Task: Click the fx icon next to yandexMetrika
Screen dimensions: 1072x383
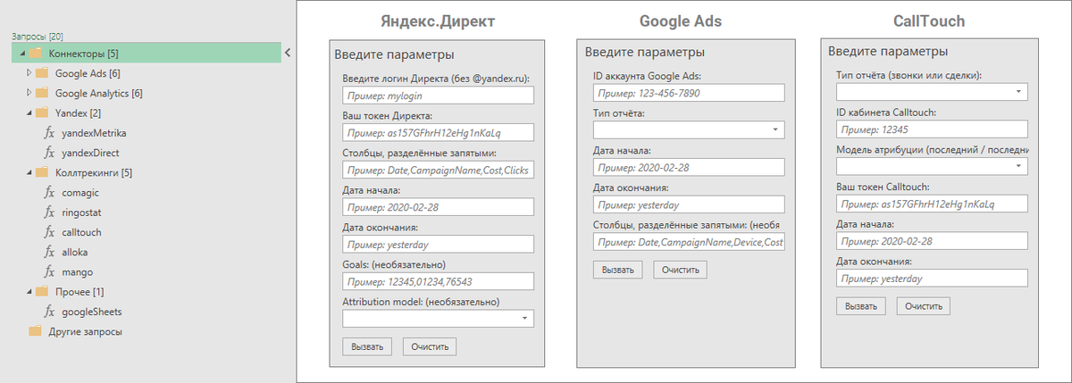Action: pyautogui.click(x=49, y=133)
